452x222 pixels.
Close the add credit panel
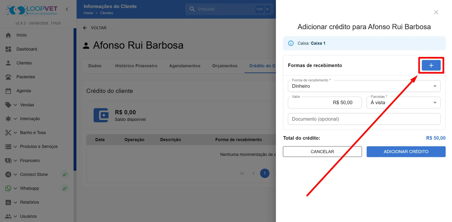point(436,12)
